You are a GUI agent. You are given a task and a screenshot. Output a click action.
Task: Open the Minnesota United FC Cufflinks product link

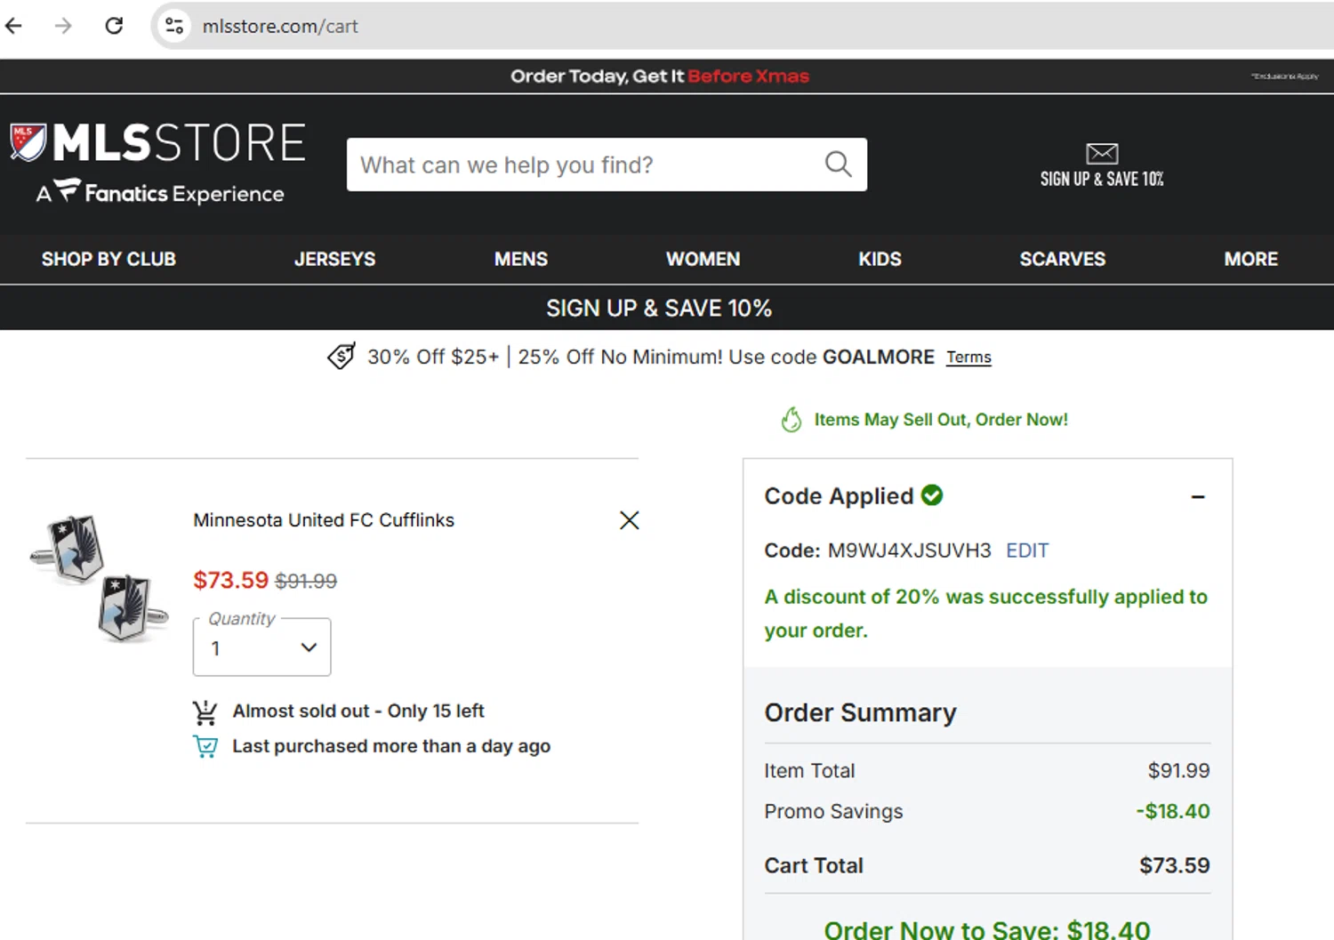[x=324, y=520]
